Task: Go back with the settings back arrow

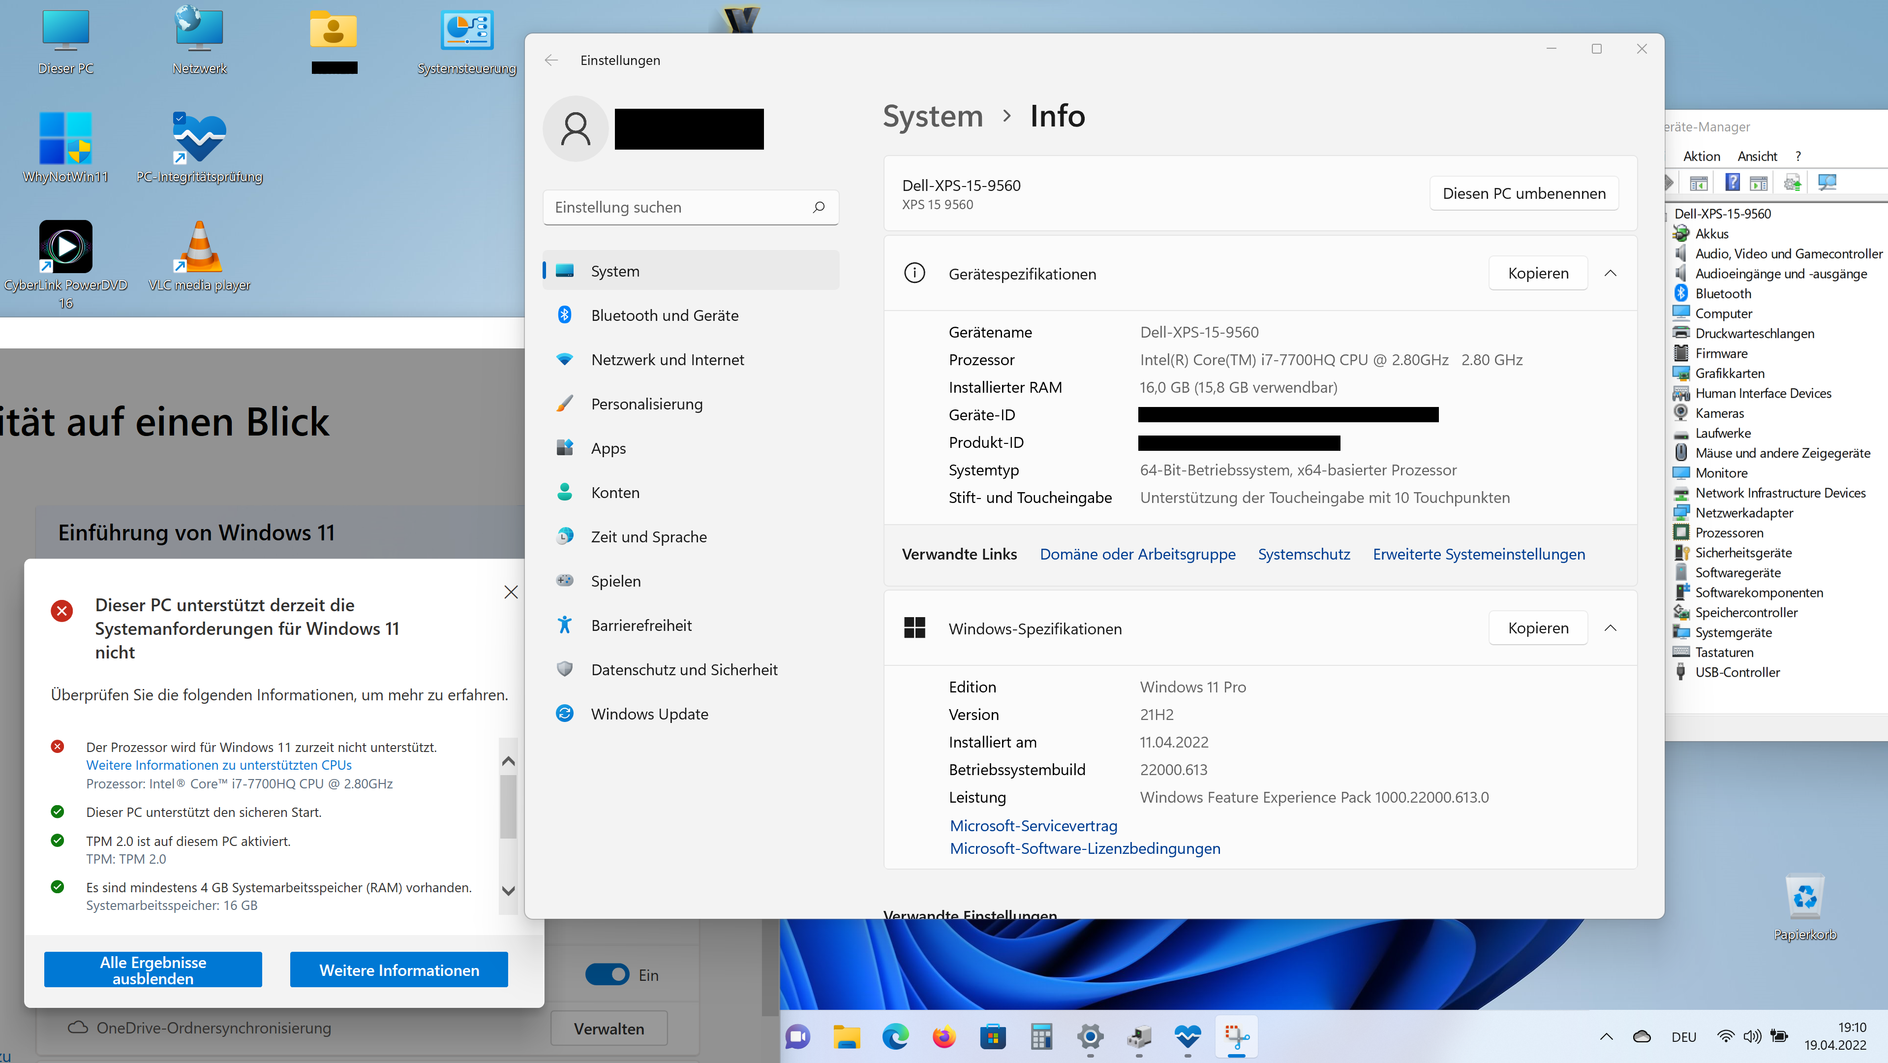Action: point(551,60)
